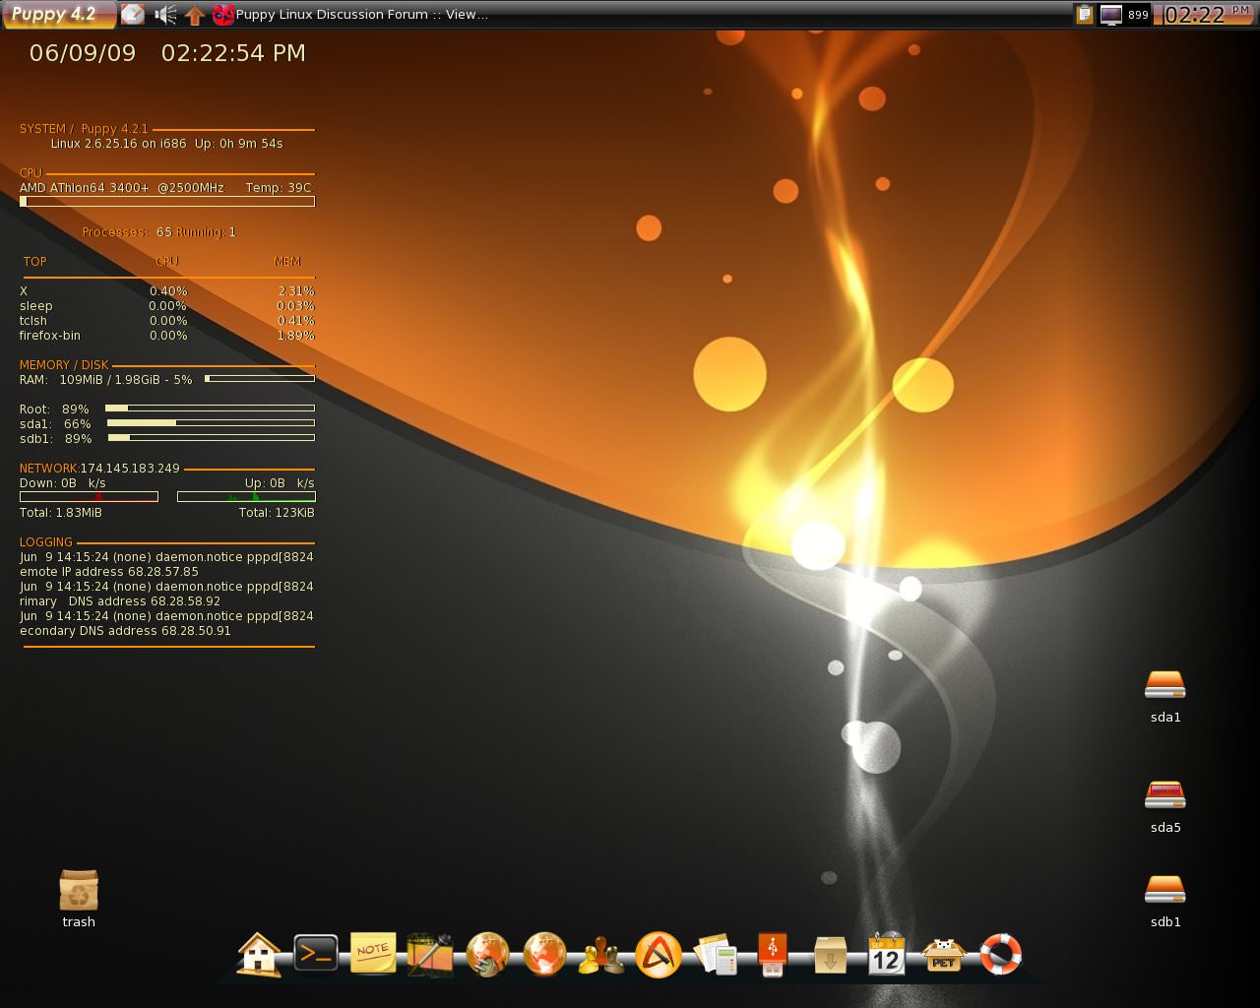Click the sleep process row
The width and height of the screenshot is (1260, 1008).
tap(167, 306)
